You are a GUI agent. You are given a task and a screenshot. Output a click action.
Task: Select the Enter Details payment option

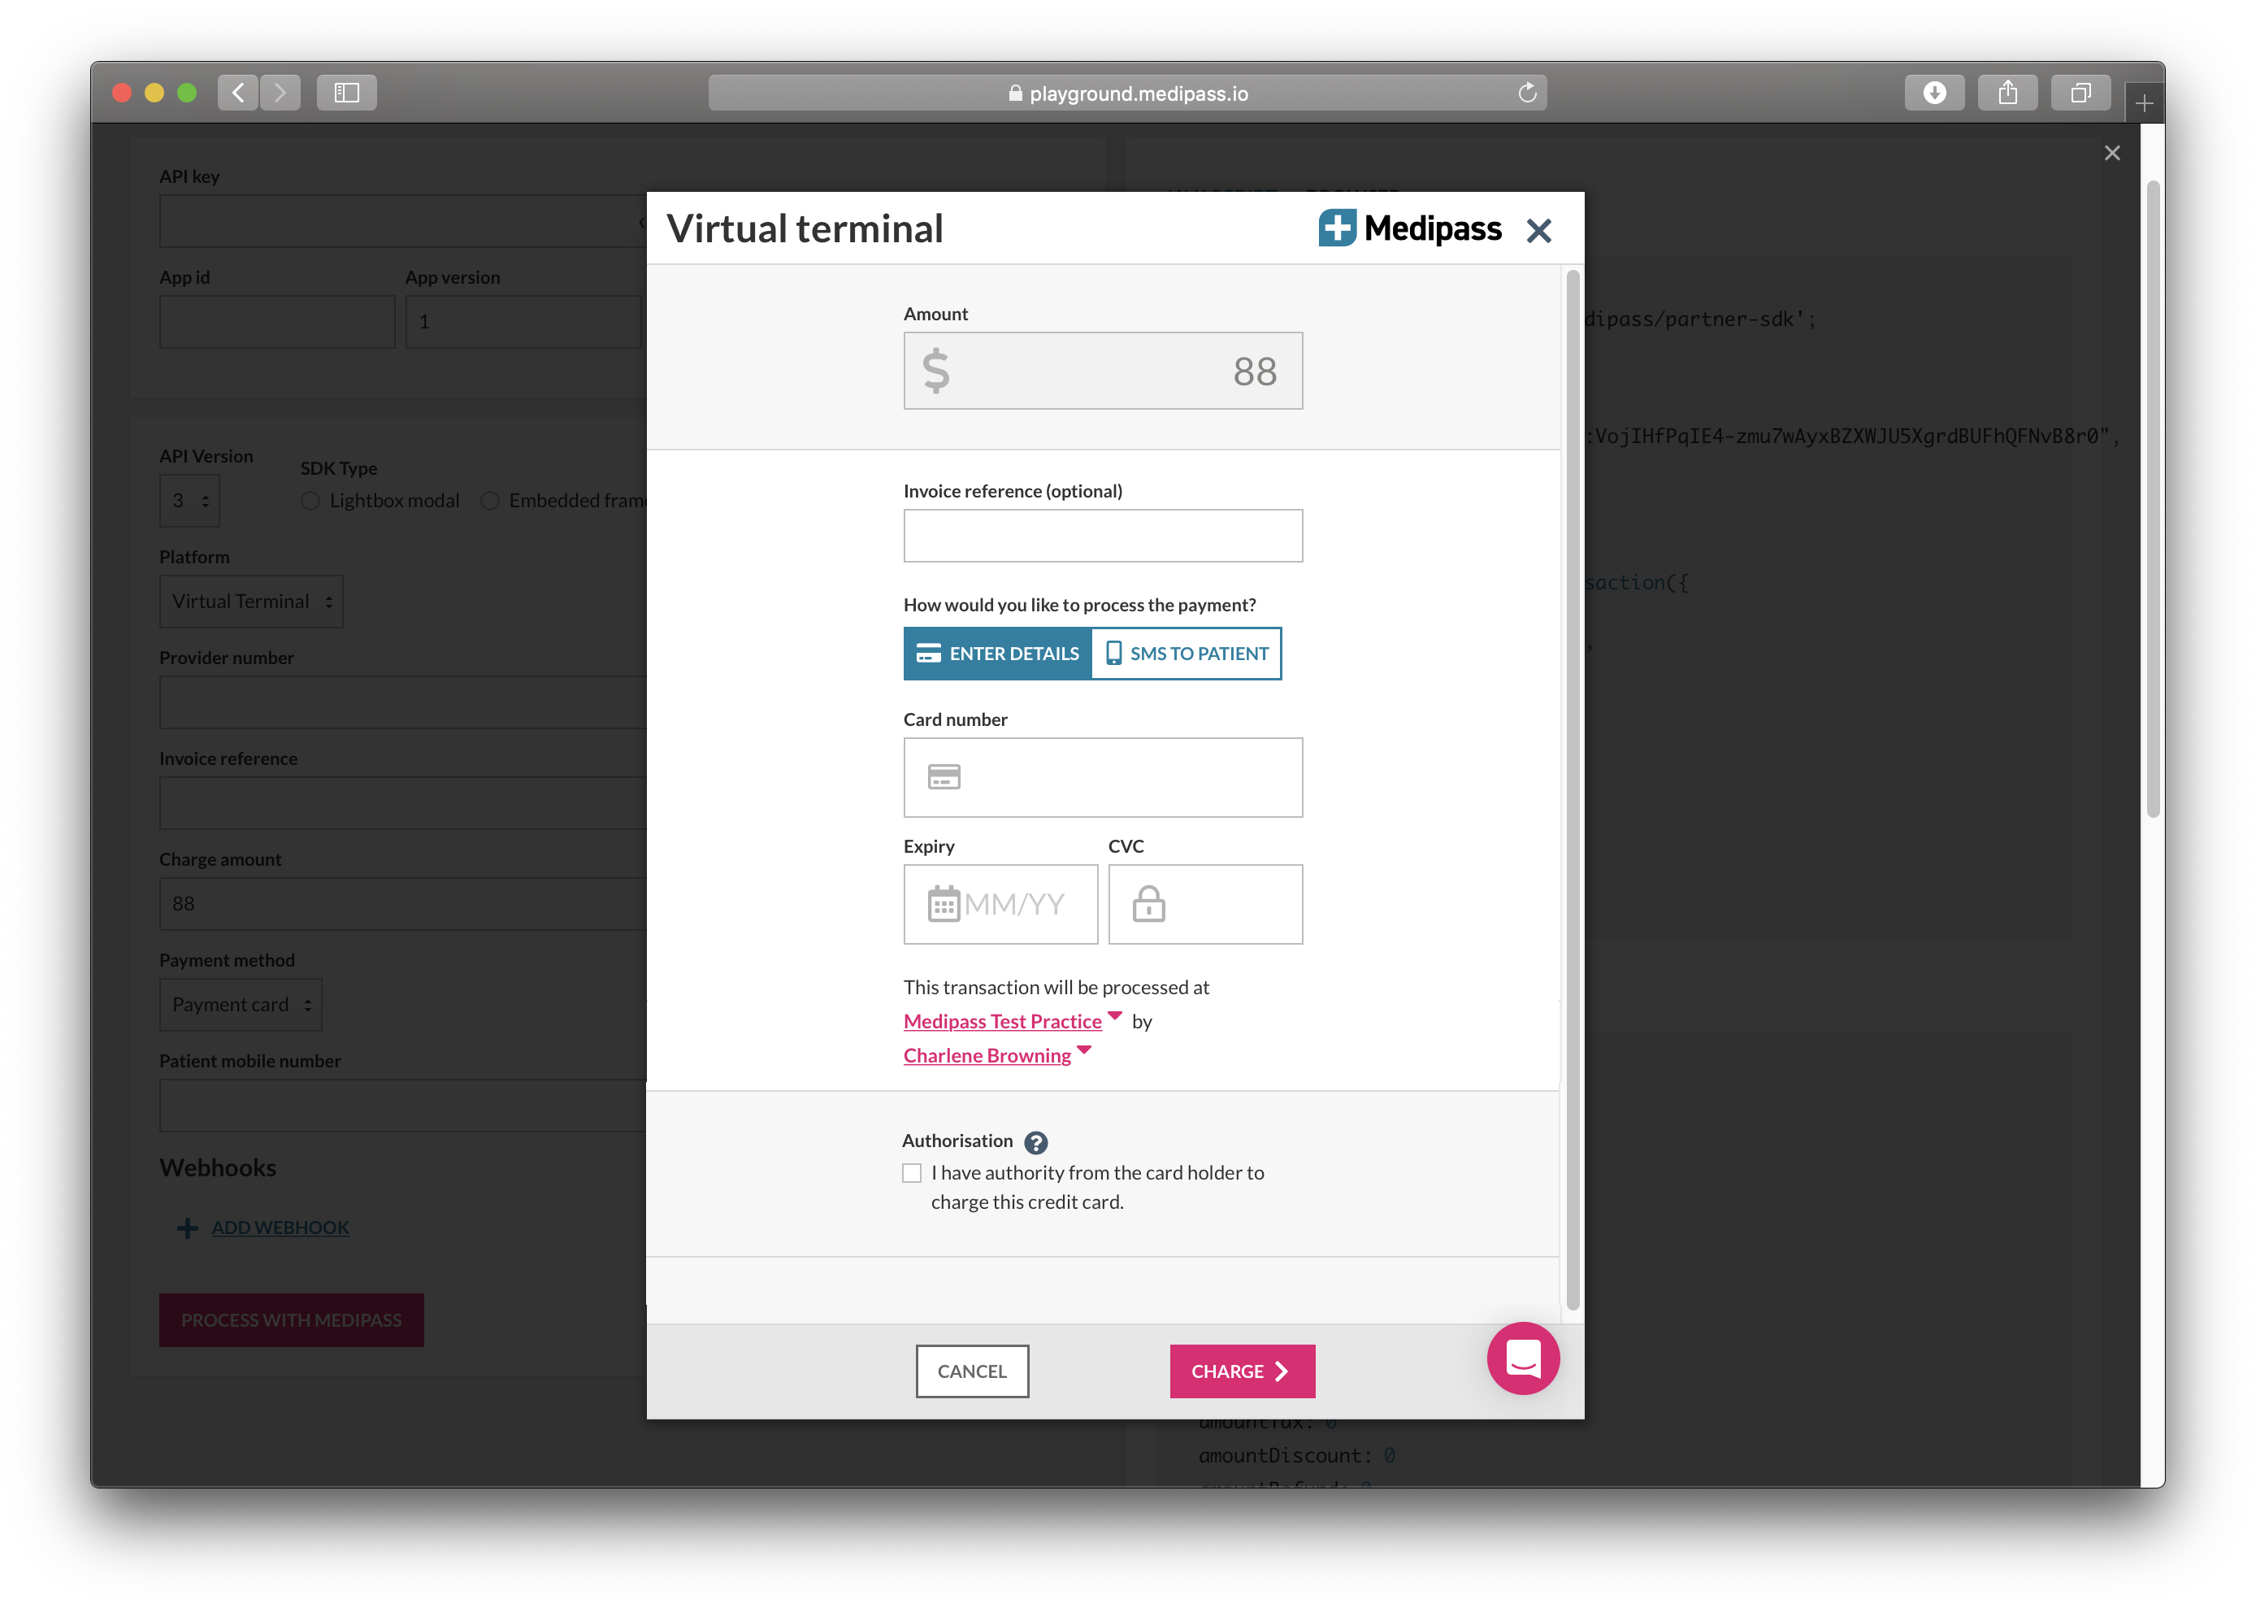click(997, 654)
